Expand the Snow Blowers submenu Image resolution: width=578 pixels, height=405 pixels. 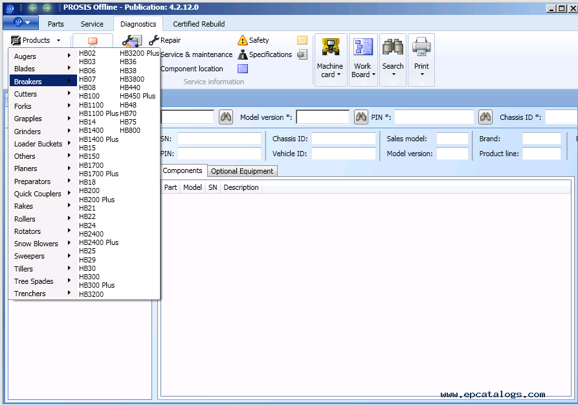(x=43, y=244)
